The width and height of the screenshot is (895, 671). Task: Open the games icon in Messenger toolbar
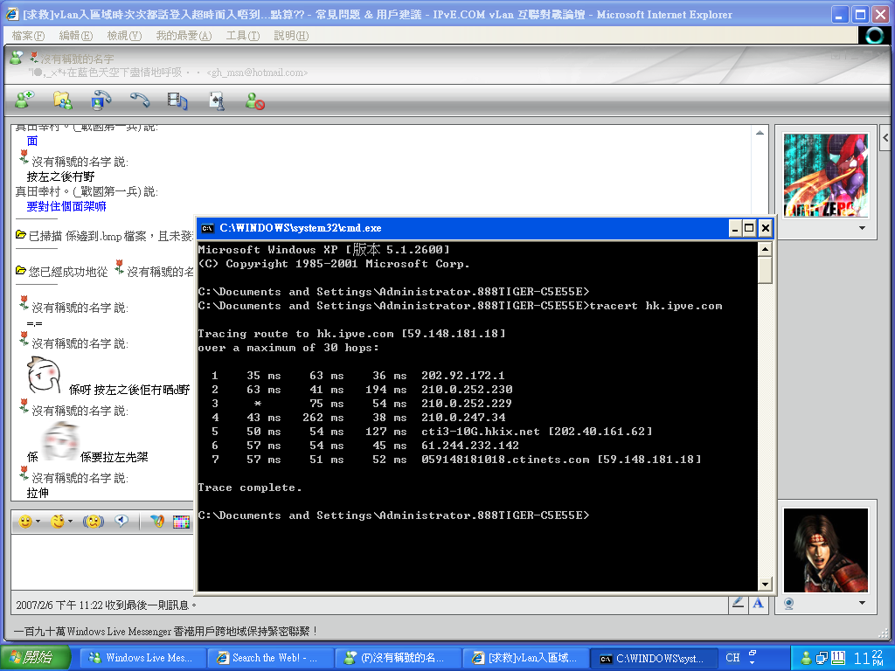pos(217,101)
